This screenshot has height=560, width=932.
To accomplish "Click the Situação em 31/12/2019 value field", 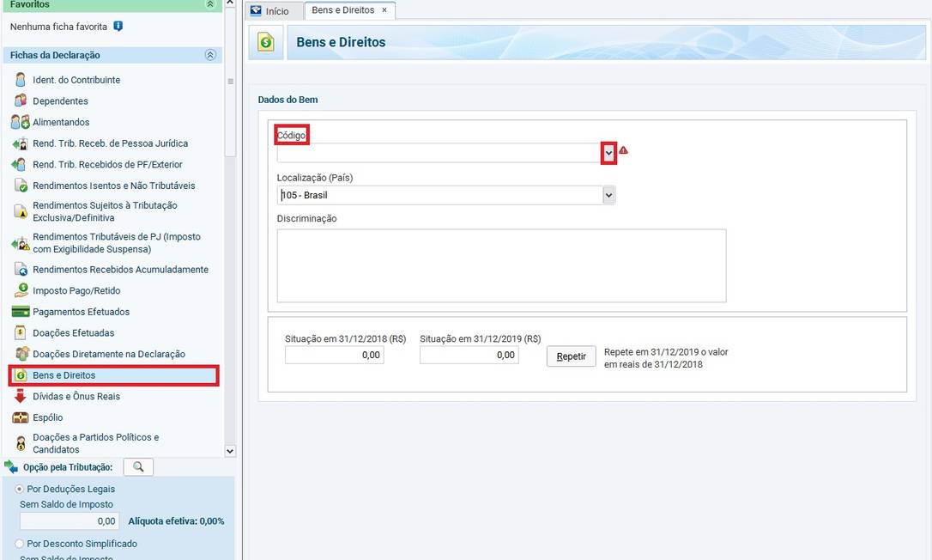I will (469, 355).
